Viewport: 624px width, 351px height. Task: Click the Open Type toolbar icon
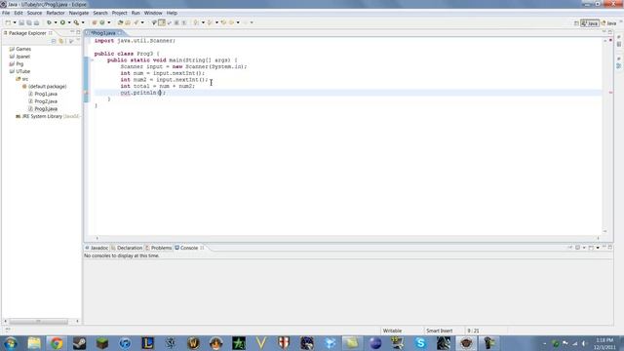[120, 22]
